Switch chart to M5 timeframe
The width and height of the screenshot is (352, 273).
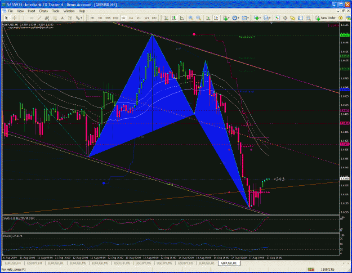coord(100,18)
